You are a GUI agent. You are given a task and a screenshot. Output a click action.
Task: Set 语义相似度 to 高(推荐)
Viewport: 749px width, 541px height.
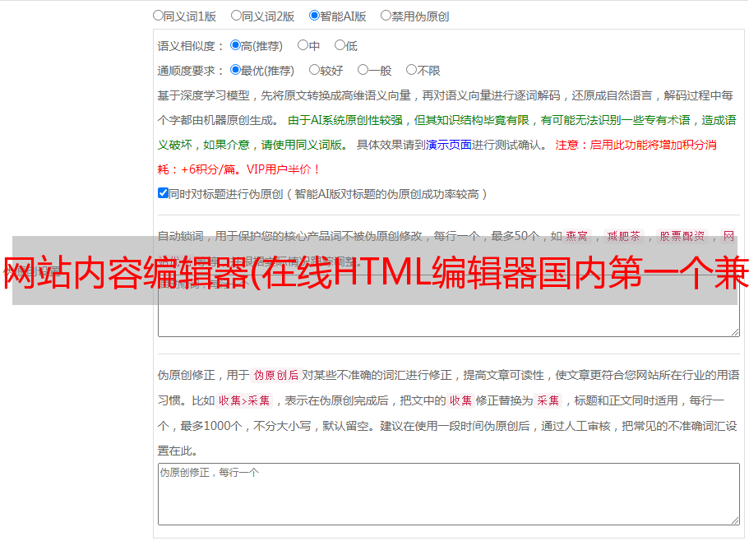(x=235, y=45)
